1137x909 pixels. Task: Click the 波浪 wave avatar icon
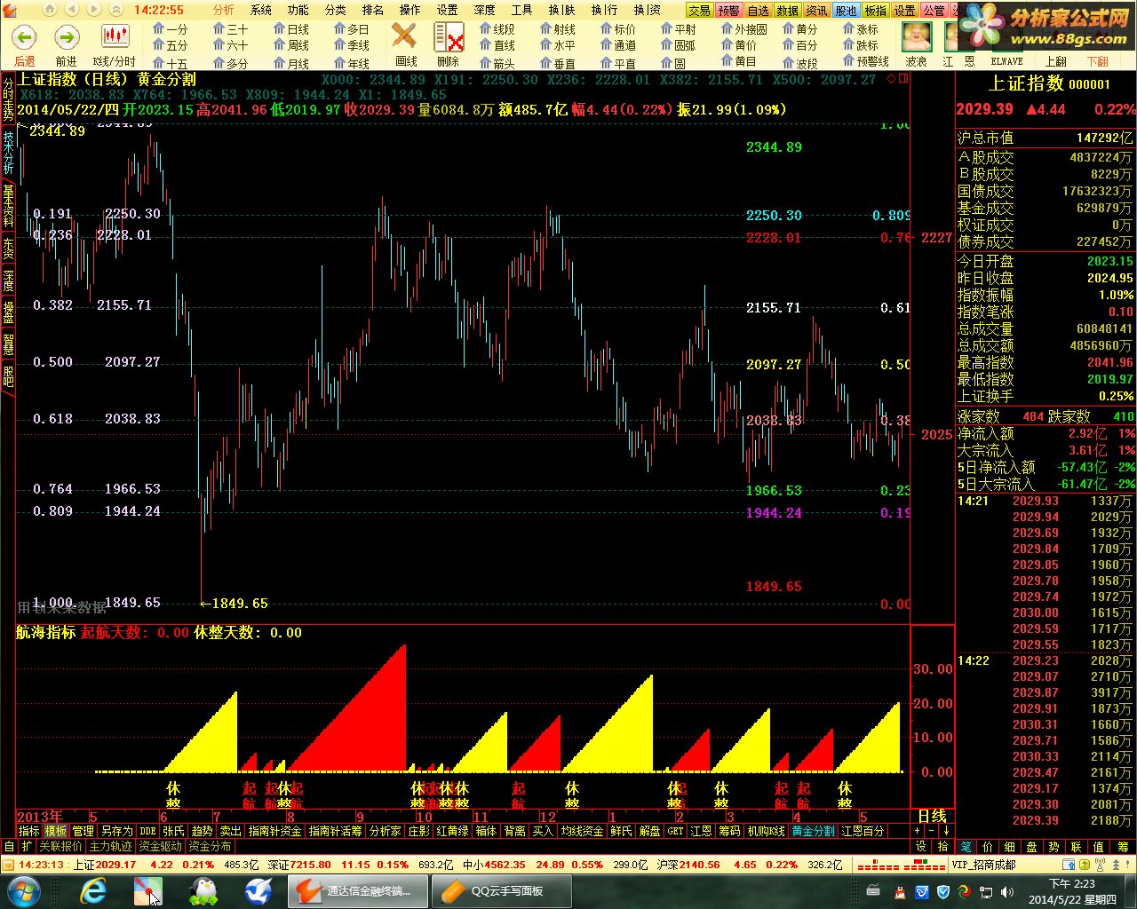coord(915,37)
